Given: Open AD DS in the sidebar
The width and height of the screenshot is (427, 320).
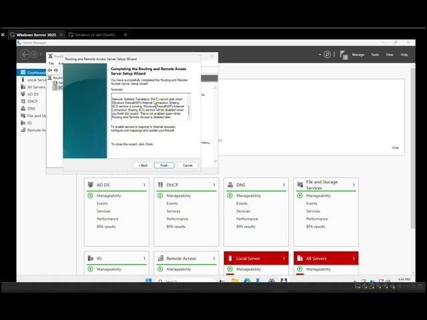Looking at the screenshot, I should tap(31, 94).
